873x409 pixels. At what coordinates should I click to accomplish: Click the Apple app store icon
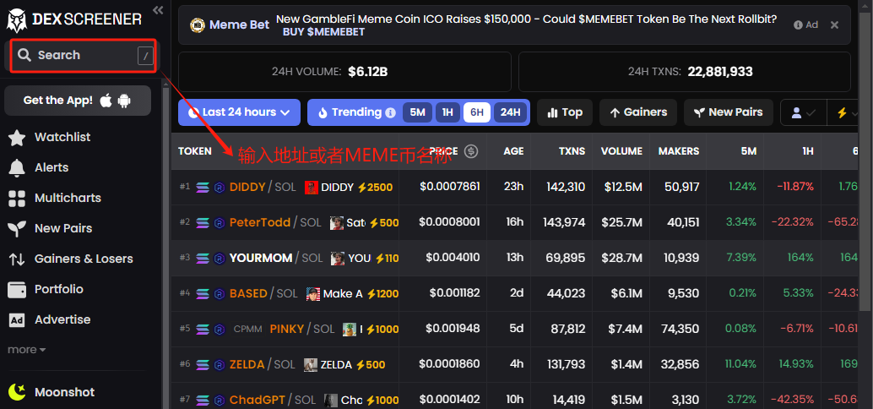(106, 101)
